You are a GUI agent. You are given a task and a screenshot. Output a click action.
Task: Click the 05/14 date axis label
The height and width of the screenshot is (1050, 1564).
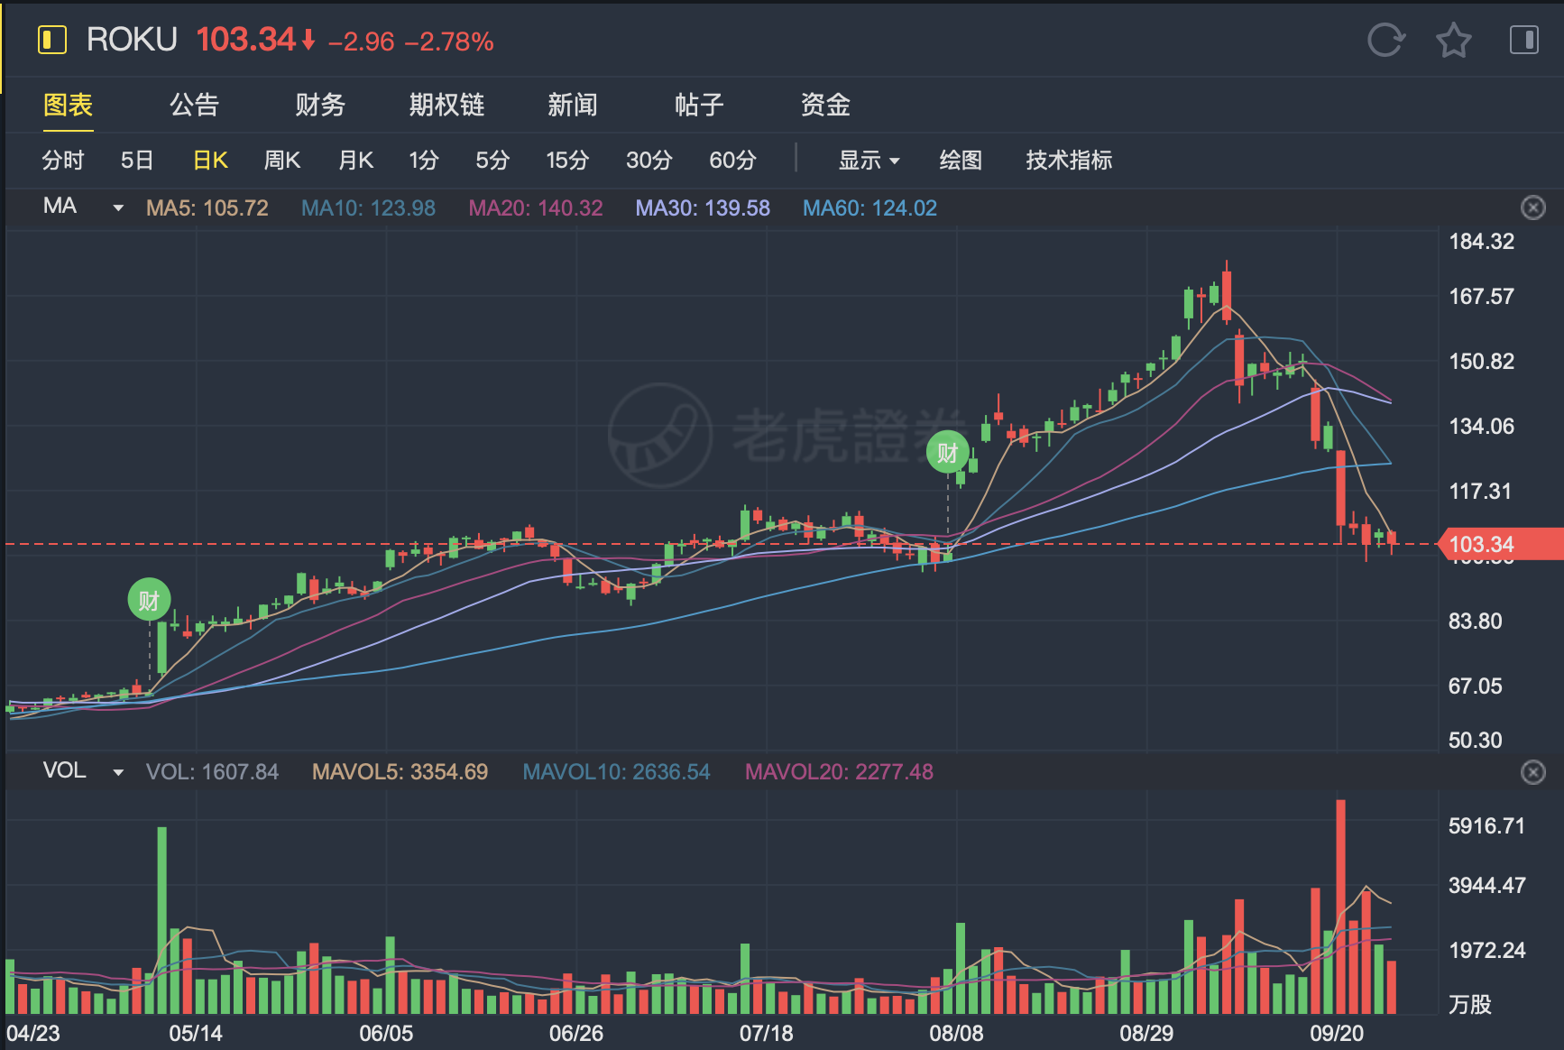tap(196, 1033)
